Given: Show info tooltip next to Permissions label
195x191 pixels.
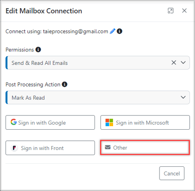Looking at the screenshot, I should (x=38, y=50).
